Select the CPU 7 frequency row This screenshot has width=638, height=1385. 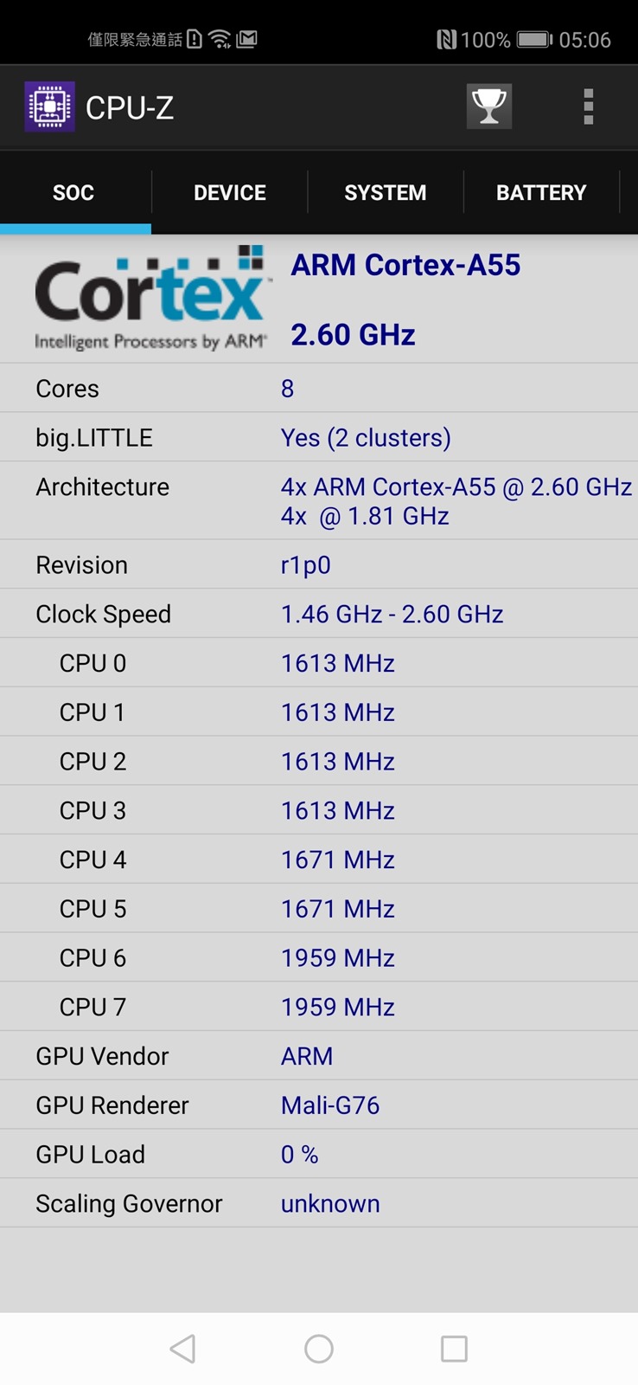(319, 1007)
